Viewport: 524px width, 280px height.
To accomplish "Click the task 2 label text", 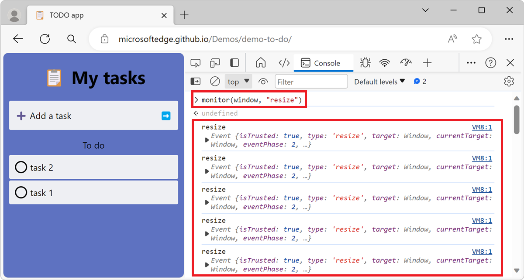I will click(x=41, y=167).
